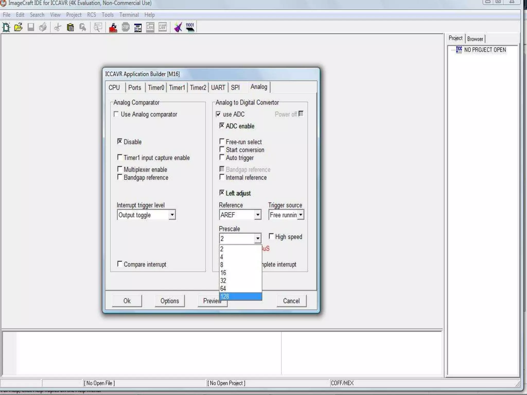Viewport: 527px width, 395px height.
Task: Choose prescale 64 in dropdown list
Action: 240,289
